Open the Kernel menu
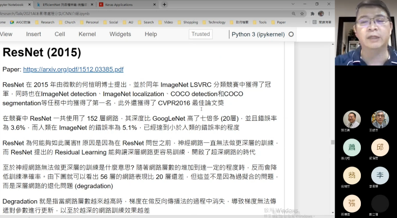This screenshot has height=218, width=397. (87, 34)
